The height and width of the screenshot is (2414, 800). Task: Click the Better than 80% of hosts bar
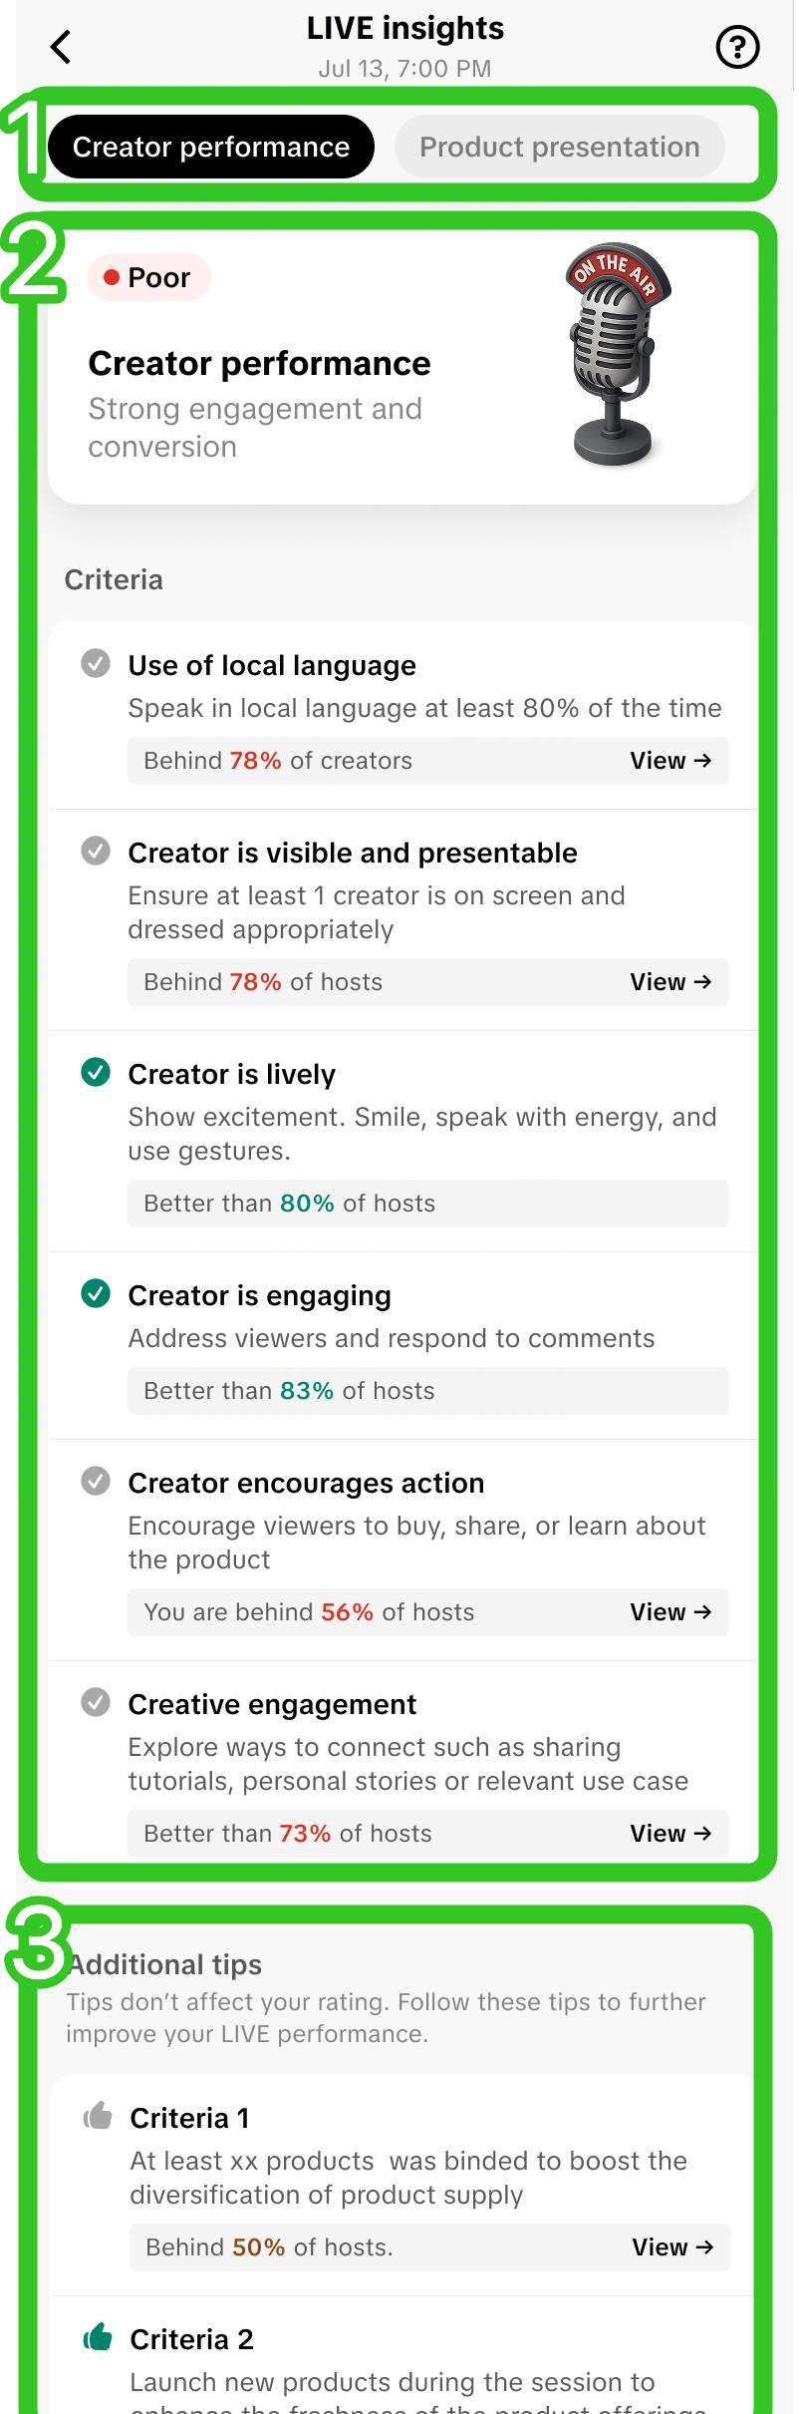click(x=427, y=1204)
